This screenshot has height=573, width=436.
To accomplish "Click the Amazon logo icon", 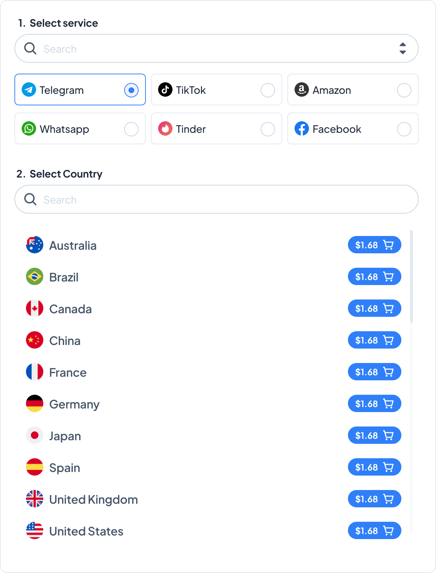I will pyautogui.click(x=302, y=89).
